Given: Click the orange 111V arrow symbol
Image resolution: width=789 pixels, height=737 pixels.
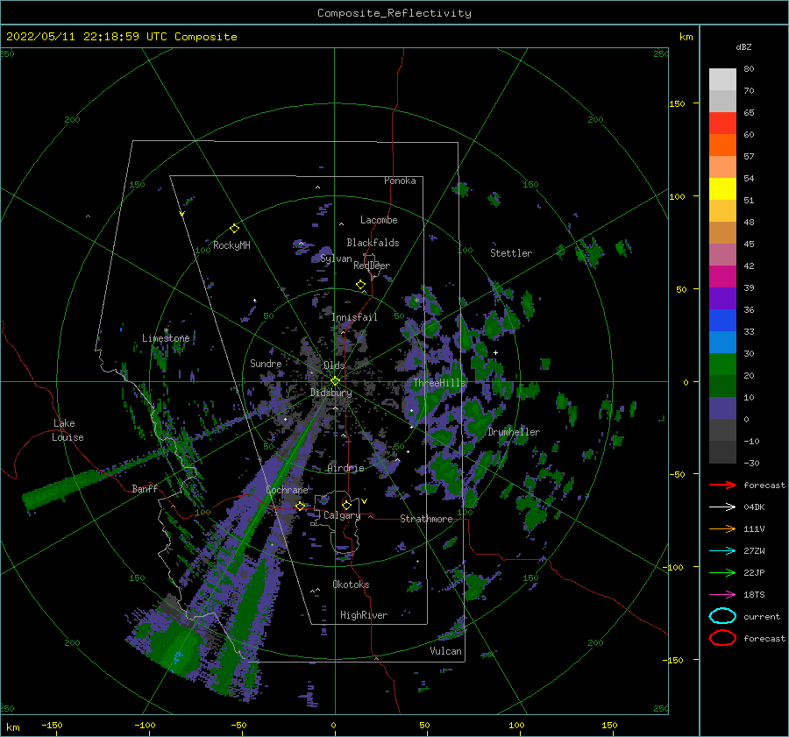Looking at the screenshot, I should click(722, 528).
